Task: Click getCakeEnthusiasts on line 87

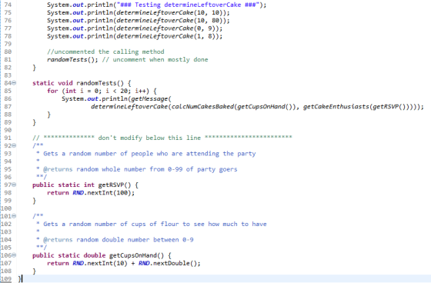Action: tap(336, 107)
